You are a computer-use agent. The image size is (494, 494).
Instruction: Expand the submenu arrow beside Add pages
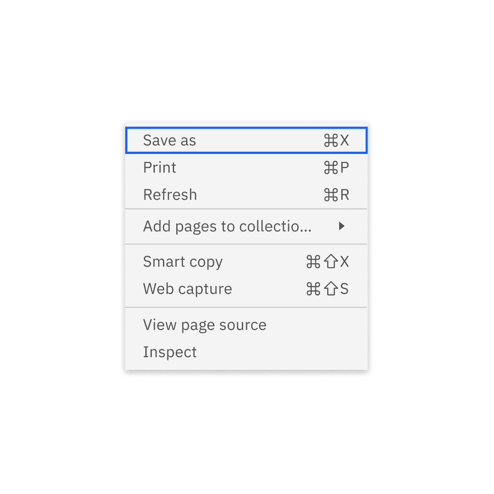pyautogui.click(x=341, y=226)
